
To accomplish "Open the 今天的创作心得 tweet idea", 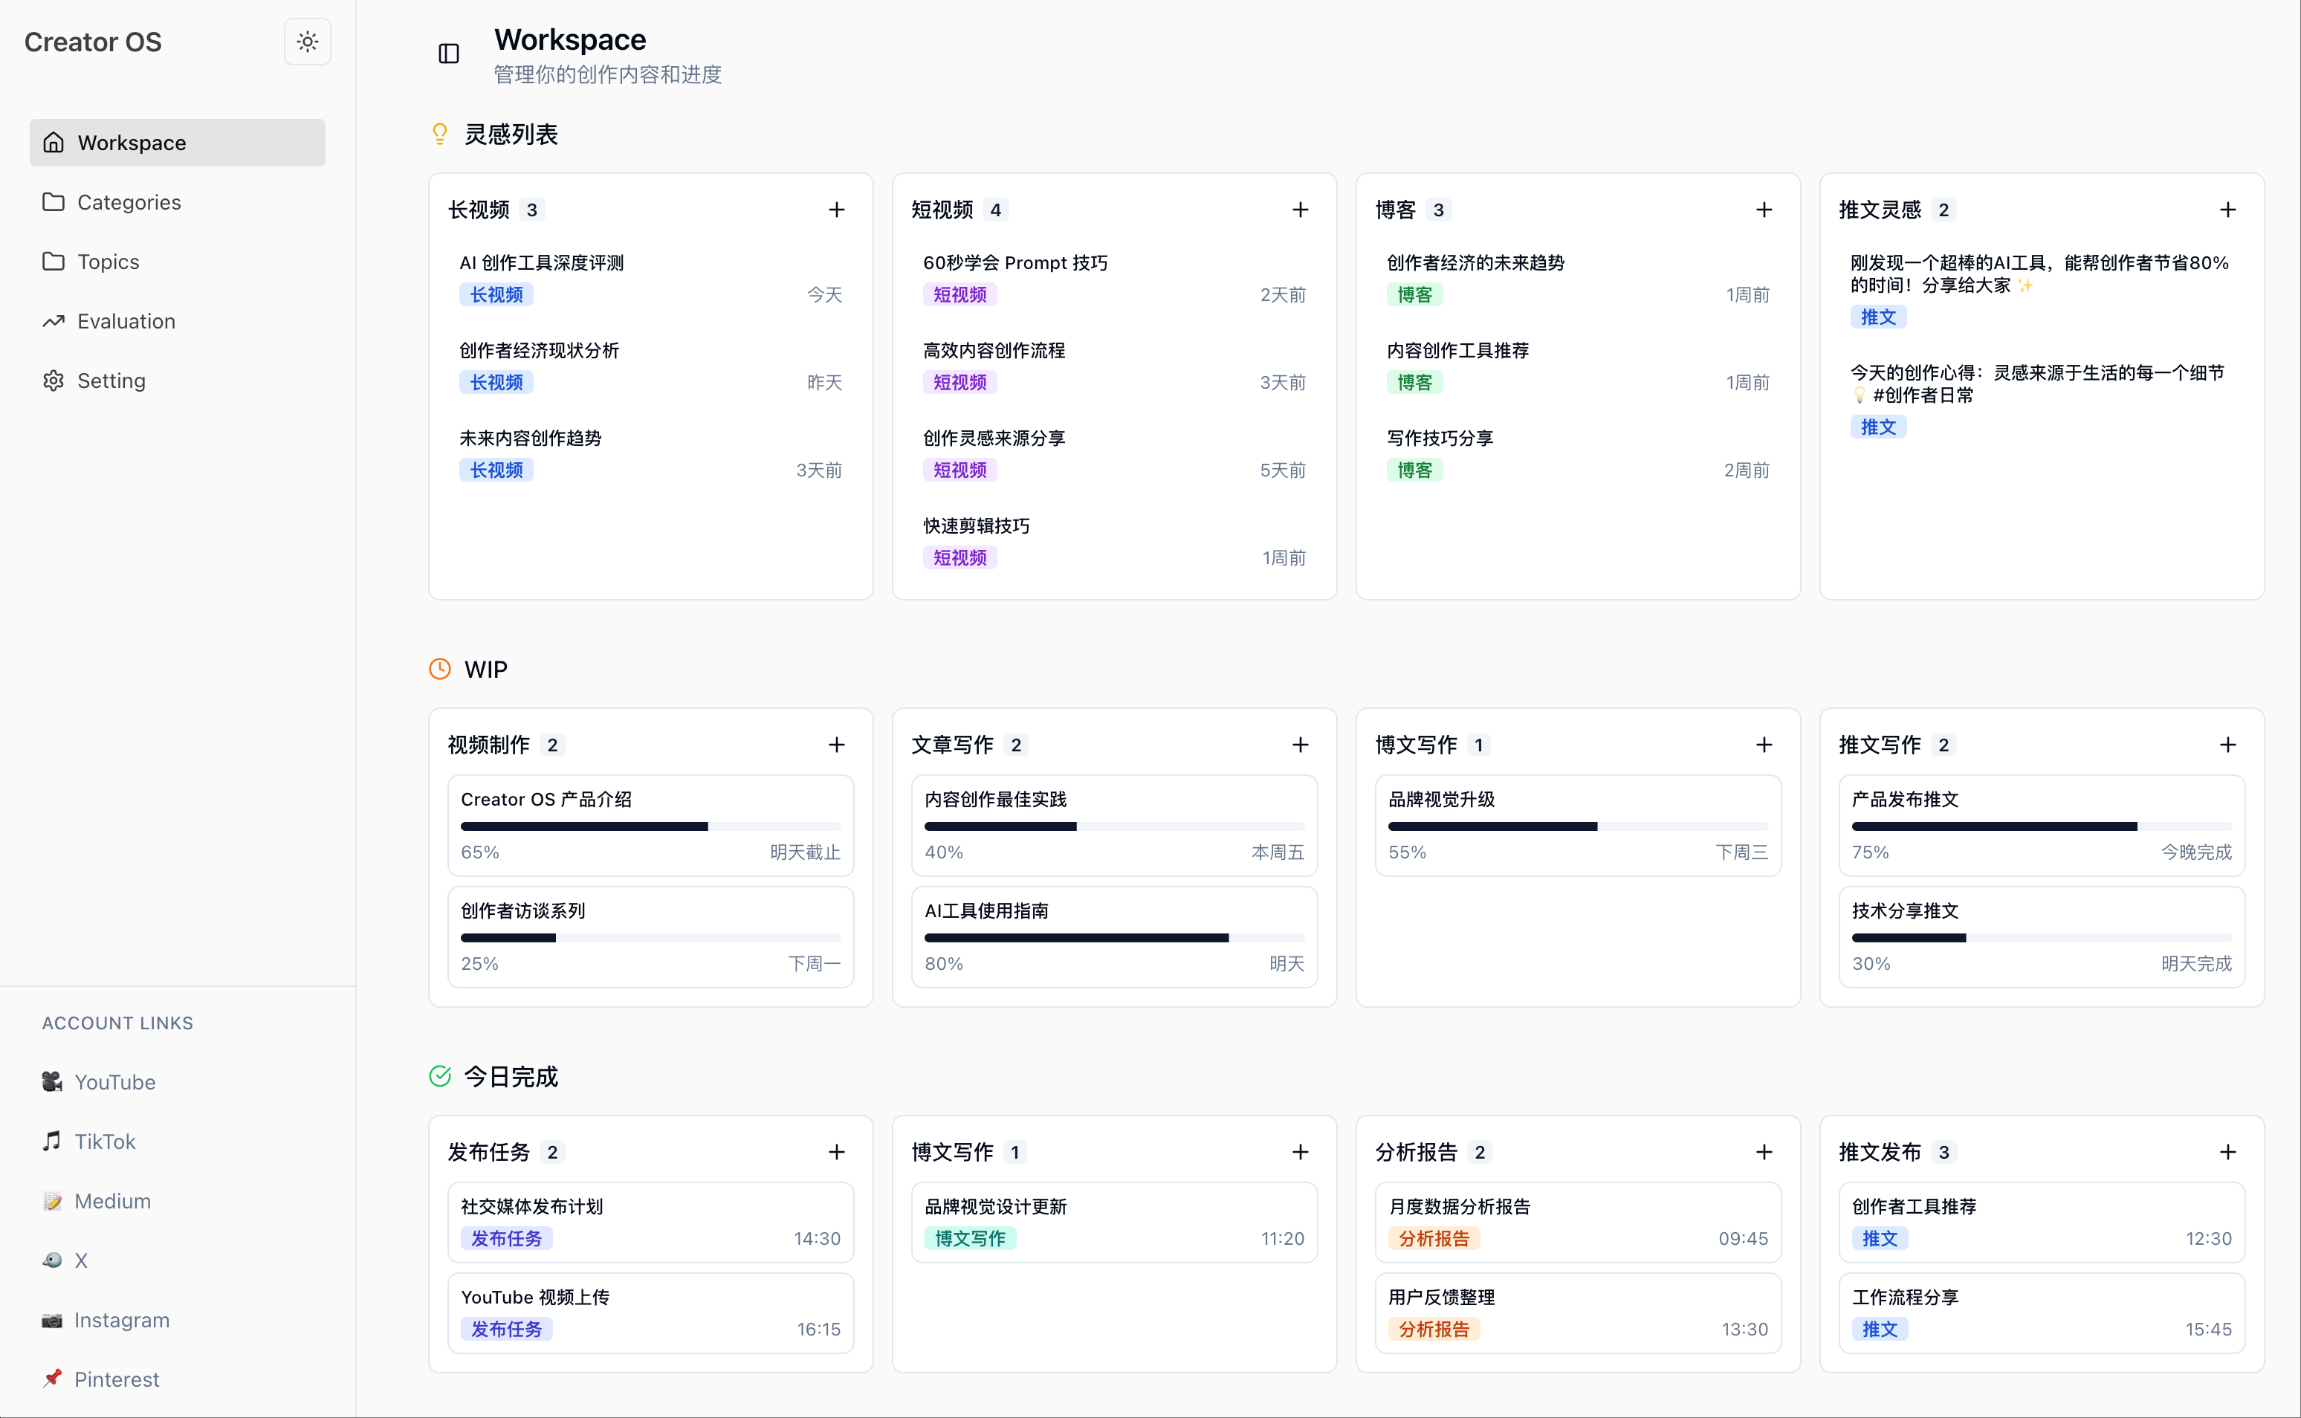I will pyautogui.click(x=2042, y=400).
